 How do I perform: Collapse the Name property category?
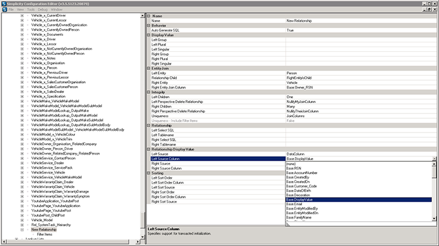coord(149,16)
